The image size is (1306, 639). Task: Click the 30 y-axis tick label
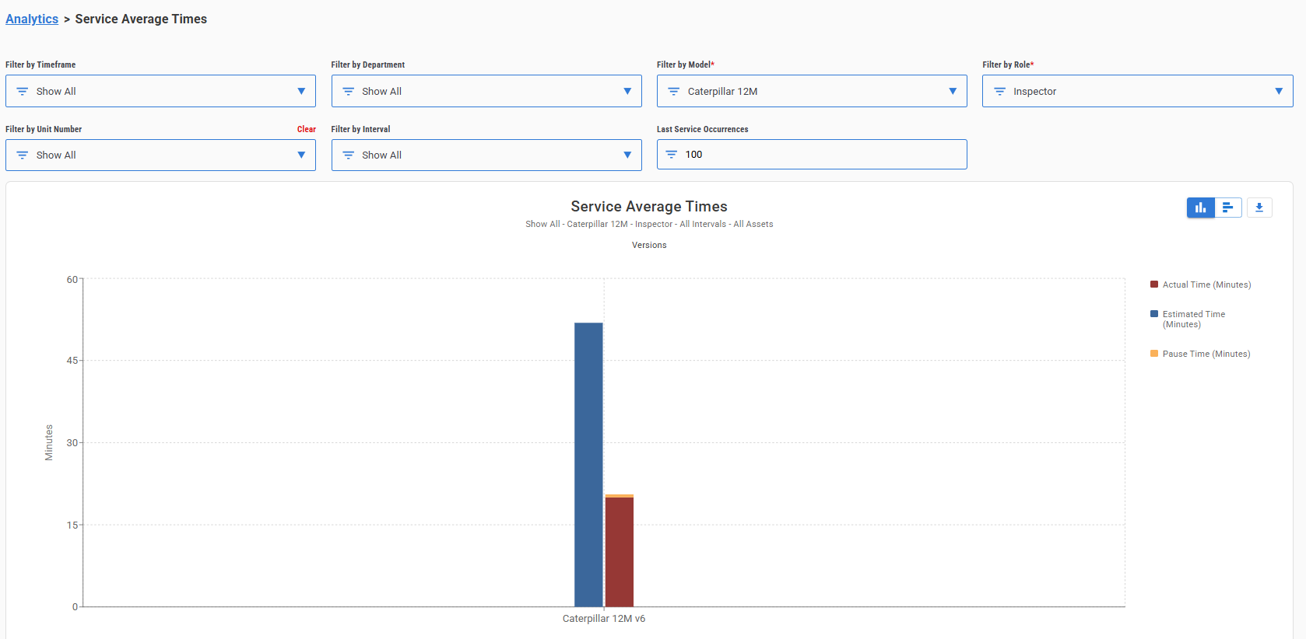(x=72, y=443)
